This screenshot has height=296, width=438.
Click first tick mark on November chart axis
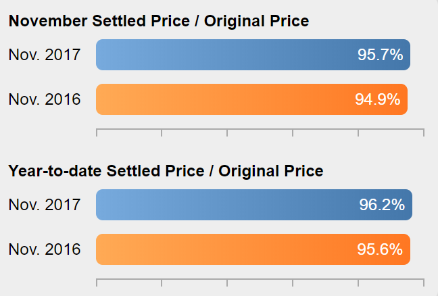[97, 132]
